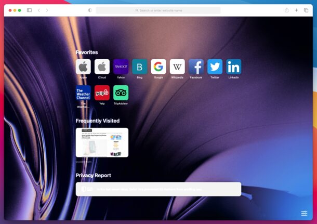This screenshot has height=224, width=317.
Task: Open the Share menu
Action: point(286,10)
